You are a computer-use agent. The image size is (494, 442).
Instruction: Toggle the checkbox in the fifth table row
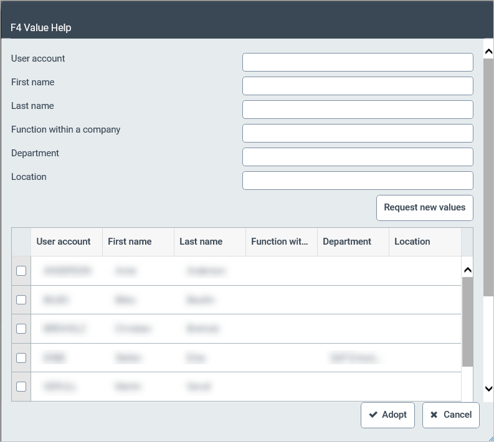(21, 386)
